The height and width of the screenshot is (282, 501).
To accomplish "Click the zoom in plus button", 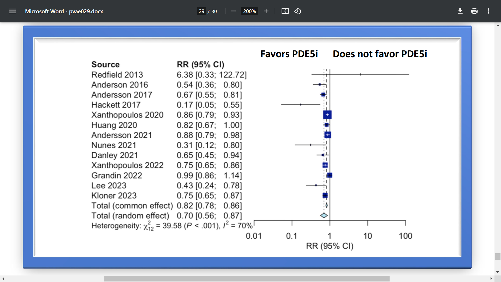I will [x=266, y=11].
